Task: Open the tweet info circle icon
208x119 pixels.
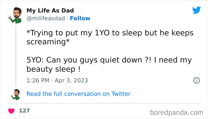Action: click(x=196, y=80)
